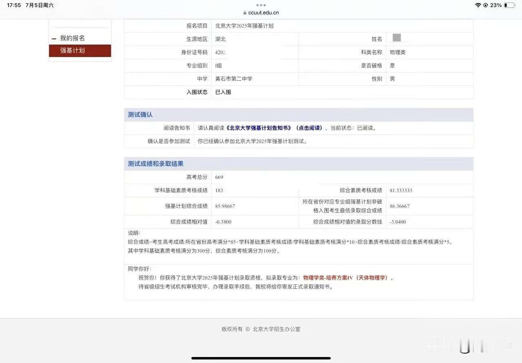This screenshot has width=522, height=363.
Task: Click the -0.3800 relative score value
Action: coord(223,222)
